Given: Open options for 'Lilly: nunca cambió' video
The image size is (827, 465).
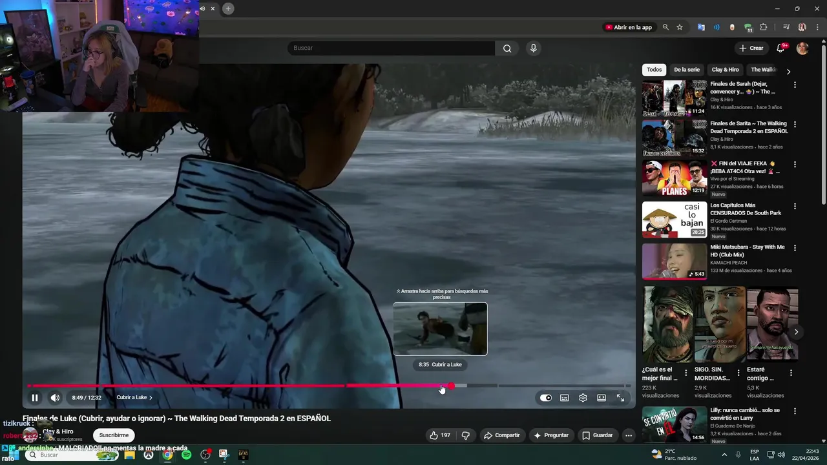Looking at the screenshot, I should 795,411.
